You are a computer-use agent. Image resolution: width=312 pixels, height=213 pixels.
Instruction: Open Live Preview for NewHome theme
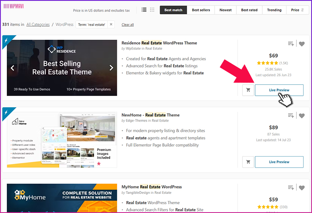[x=279, y=162]
